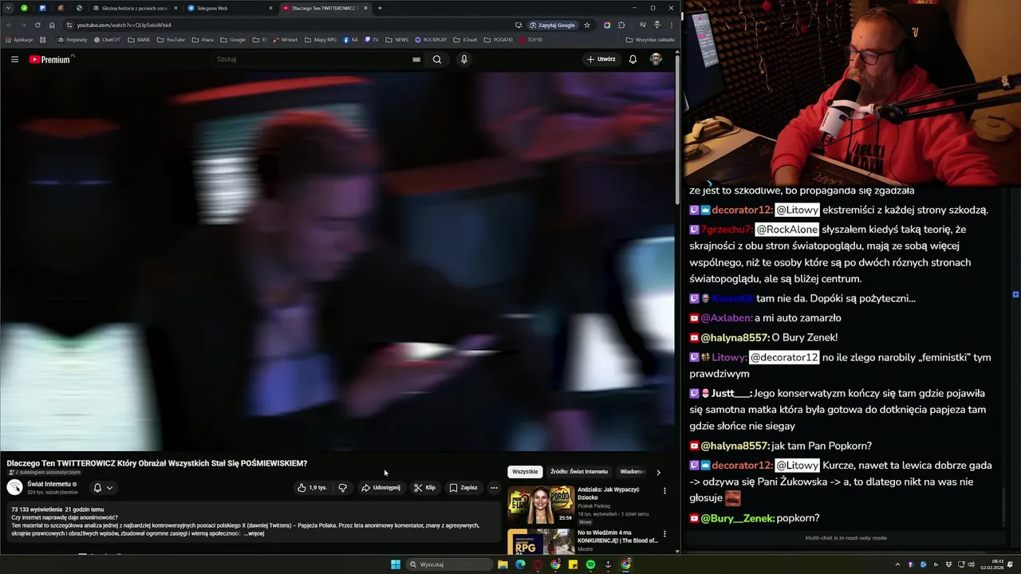
Task: Open the YouTube hamburger guide menu
Action: [14, 59]
